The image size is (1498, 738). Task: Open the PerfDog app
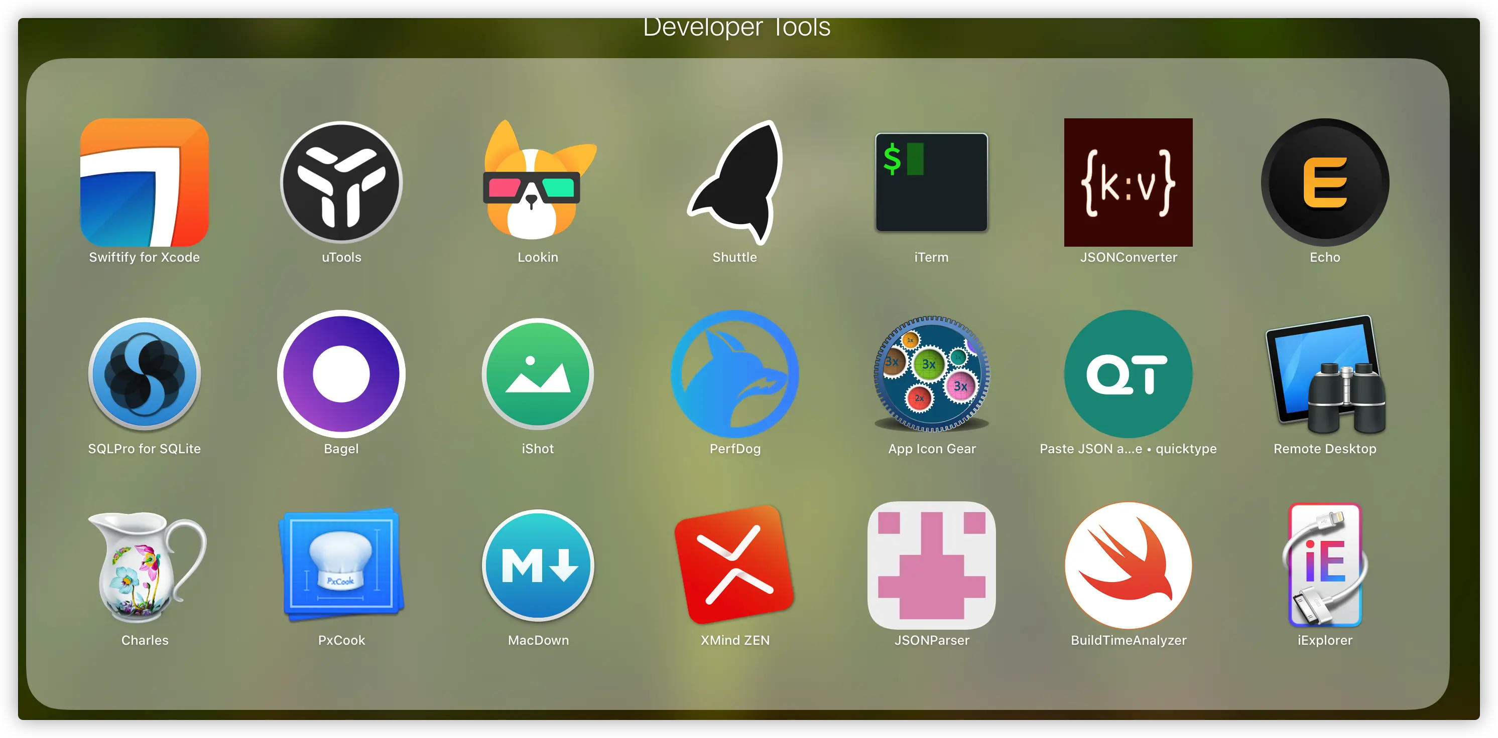pos(735,374)
